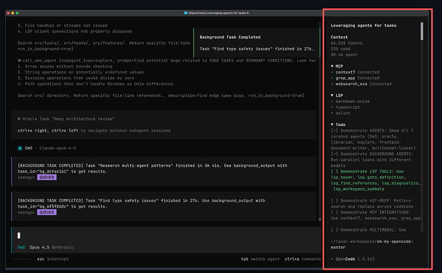
Task: Click the QUEUED badge under Find type safety issues message
Action: 47,212
